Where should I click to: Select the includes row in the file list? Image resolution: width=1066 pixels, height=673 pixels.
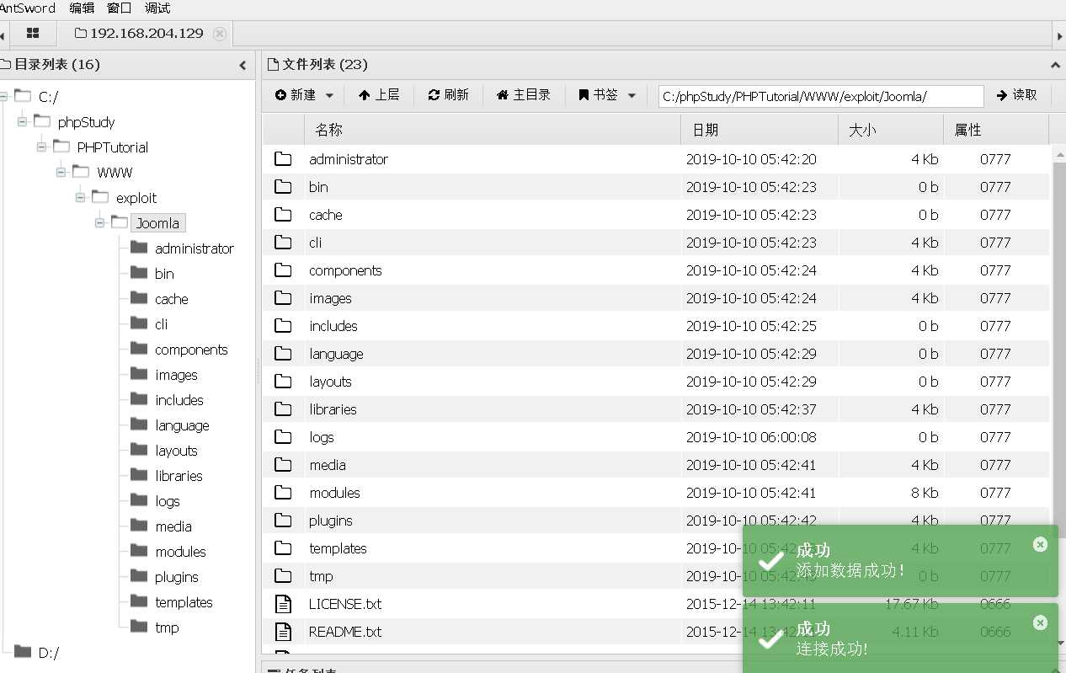(657, 326)
